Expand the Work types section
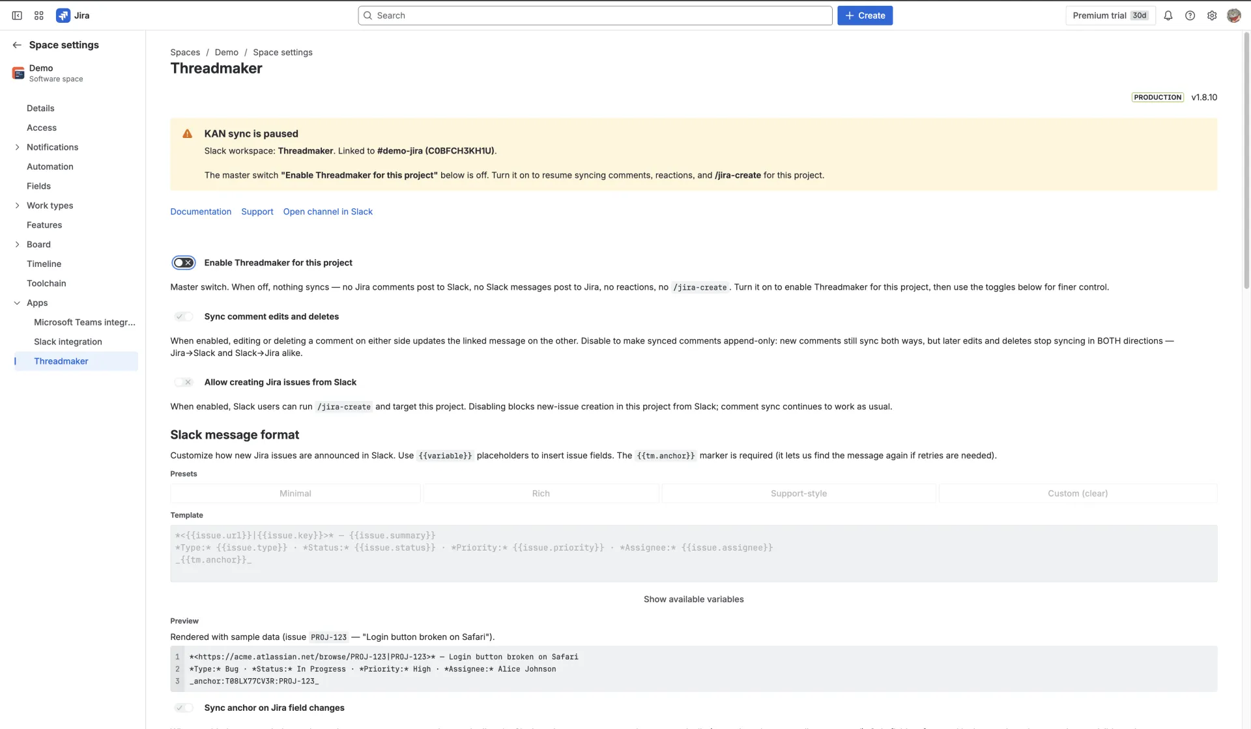This screenshot has height=729, width=1251. tap(17, 206)
